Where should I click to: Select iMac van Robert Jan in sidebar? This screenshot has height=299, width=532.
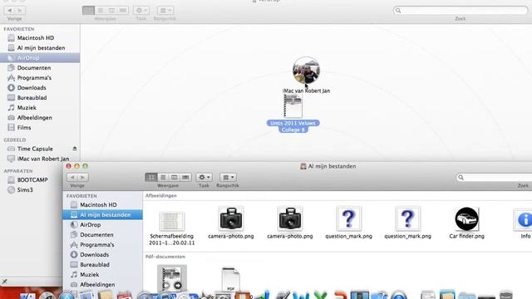(x=42, y=159)
